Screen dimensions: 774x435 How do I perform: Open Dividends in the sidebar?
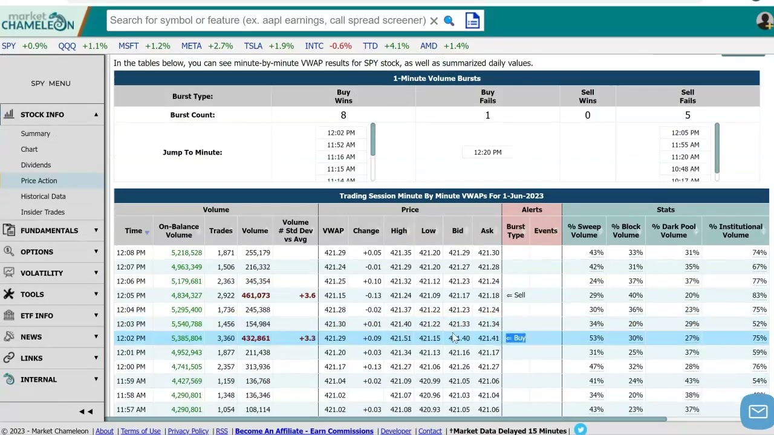tap(36, 165)
